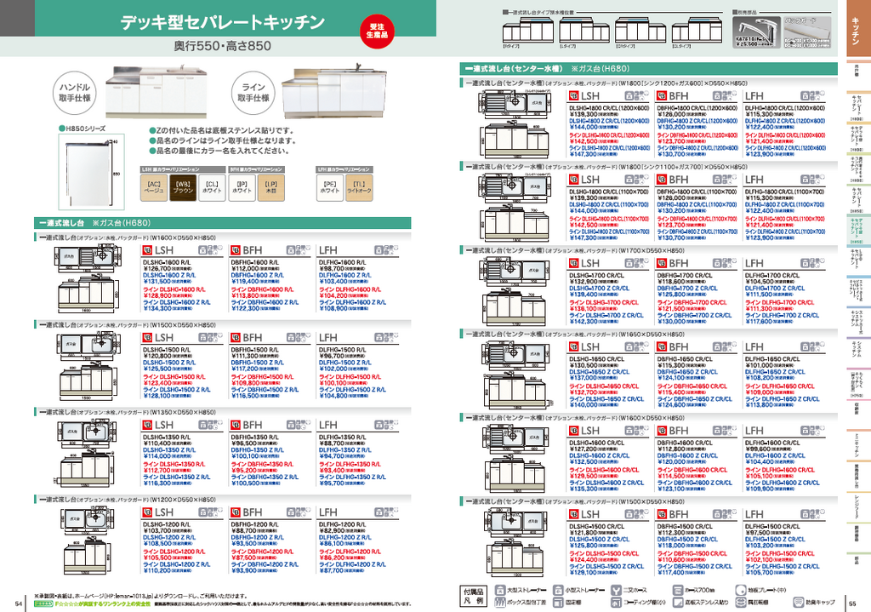Click the red brand icon beside LSH in the W1700 row
Image resolution: width=871 pixels, height=612 pixels.
point(574,264)
